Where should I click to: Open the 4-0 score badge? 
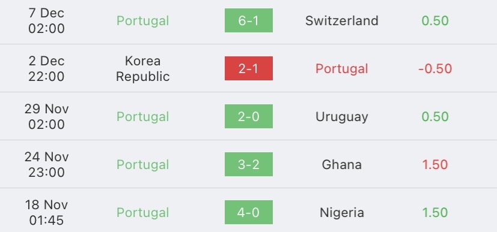click(249, 212)
